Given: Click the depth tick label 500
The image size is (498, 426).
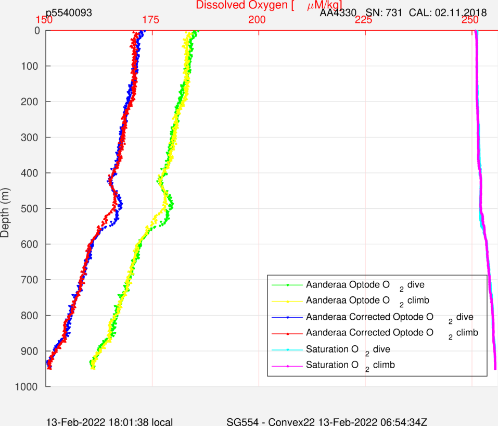Looking at the screenshot, I should 30,209.
